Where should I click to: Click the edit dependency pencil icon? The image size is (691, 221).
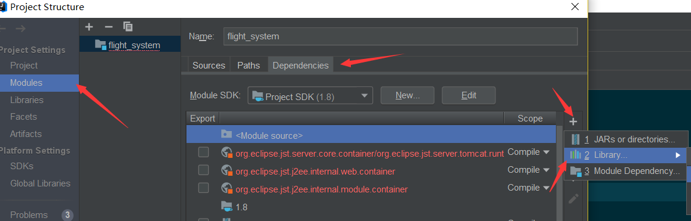(x=573, y=198)
